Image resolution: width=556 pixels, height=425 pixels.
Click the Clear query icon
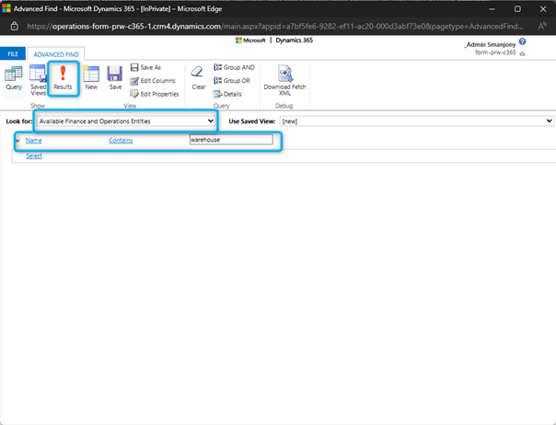pos(198,78)
